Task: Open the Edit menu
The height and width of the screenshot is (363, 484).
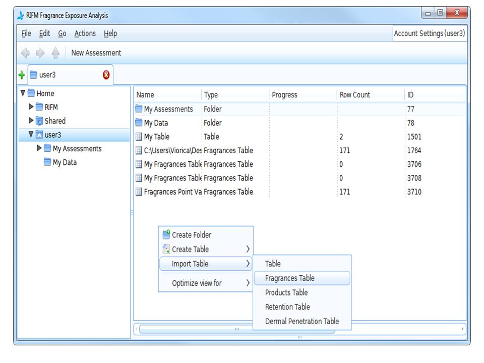Action: click(x=44, y=33)
